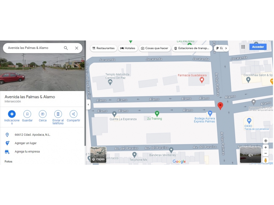Open Indicaciones directions button
Viewport: 274px width, 205px height.
click(12, 114)
